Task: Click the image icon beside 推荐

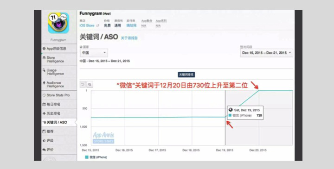Action: point(44,131)
